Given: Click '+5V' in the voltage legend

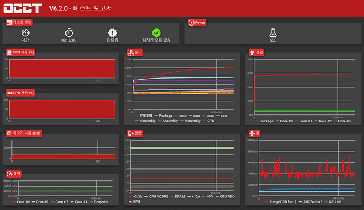Looking at the screenshot, I should click(x=210, y=196).
